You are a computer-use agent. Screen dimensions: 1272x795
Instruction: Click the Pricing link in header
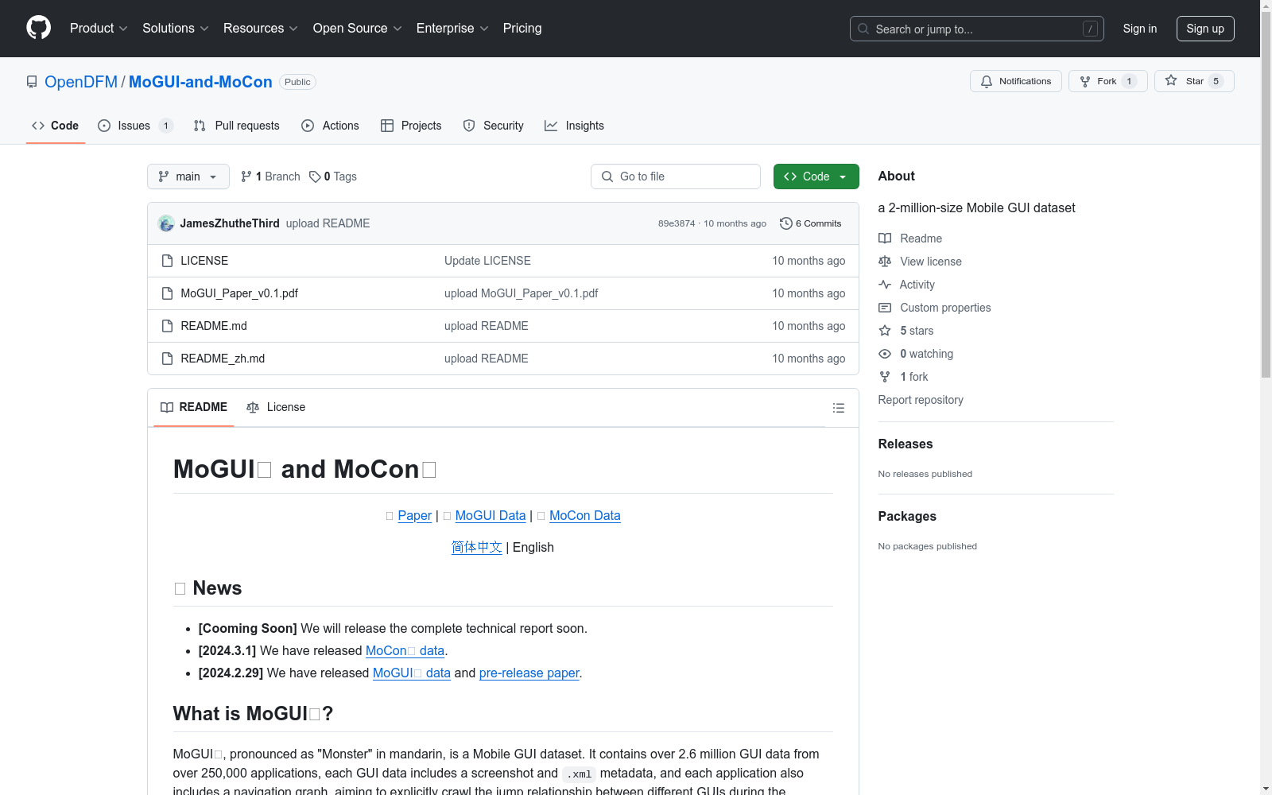(522, 28)
